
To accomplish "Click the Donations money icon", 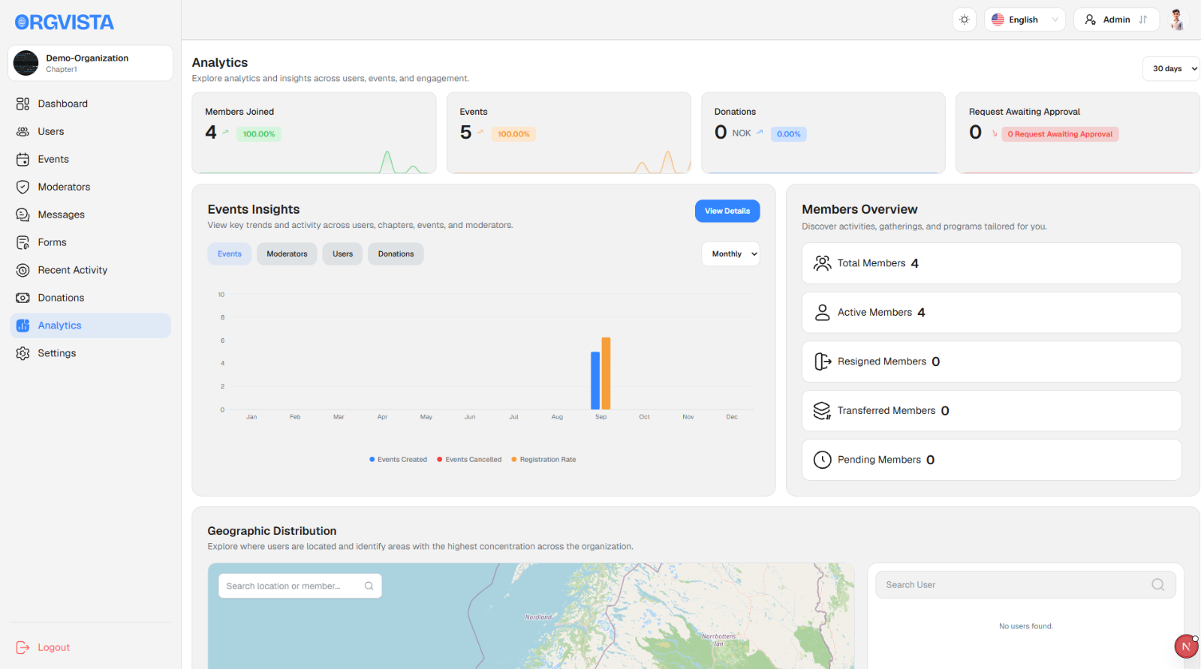I will (23, 298).
